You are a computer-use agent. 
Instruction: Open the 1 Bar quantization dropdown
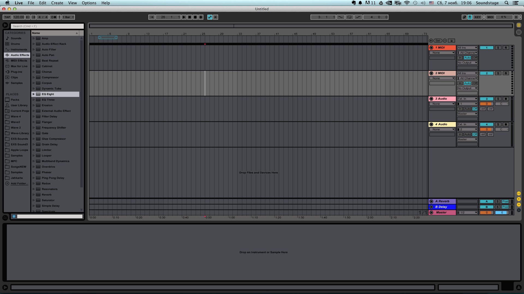[x=68, y=17]
